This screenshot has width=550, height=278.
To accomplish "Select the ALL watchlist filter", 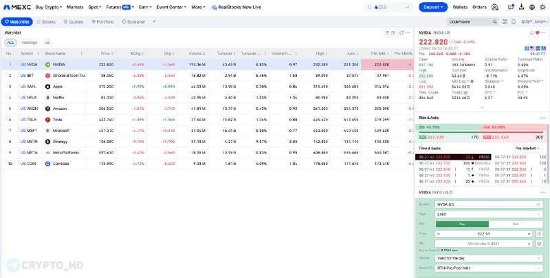I will tap(10, 43).
